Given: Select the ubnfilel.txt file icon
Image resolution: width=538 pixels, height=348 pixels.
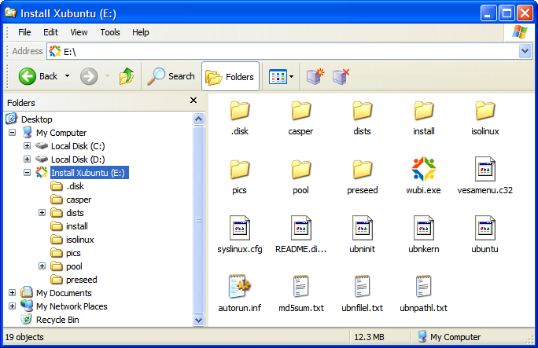Looking at the screenshot, I should pyautogui.click(x=363, y=287).
